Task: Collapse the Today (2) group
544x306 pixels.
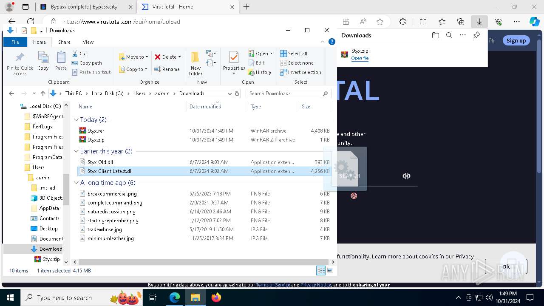Action: (76, 120)
